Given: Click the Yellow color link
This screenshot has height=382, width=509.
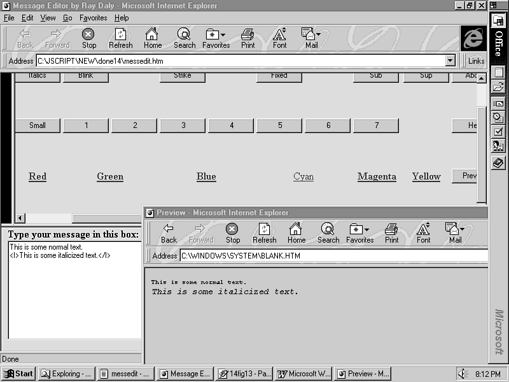Looking at the screenshot, I should point(426,176).
